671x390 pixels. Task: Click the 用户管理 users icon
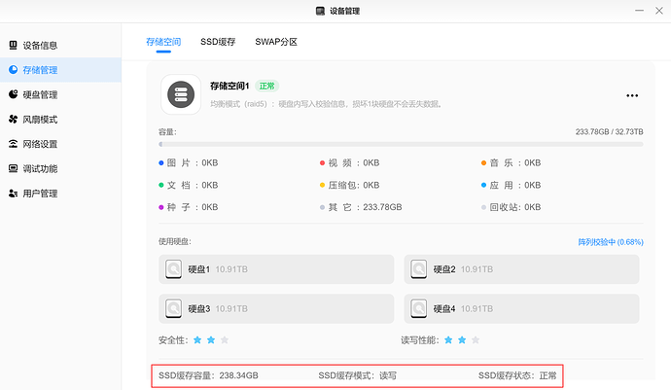pos(13,194)
